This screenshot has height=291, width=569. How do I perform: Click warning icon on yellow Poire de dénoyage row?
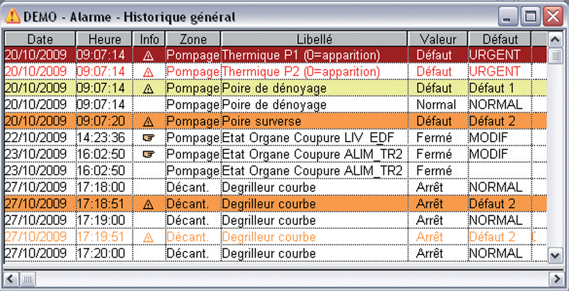coord(148,89)
